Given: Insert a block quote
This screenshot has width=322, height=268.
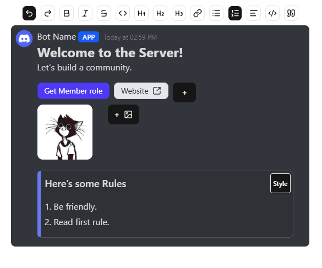Looking at the screenshot, I should point(291,13).
